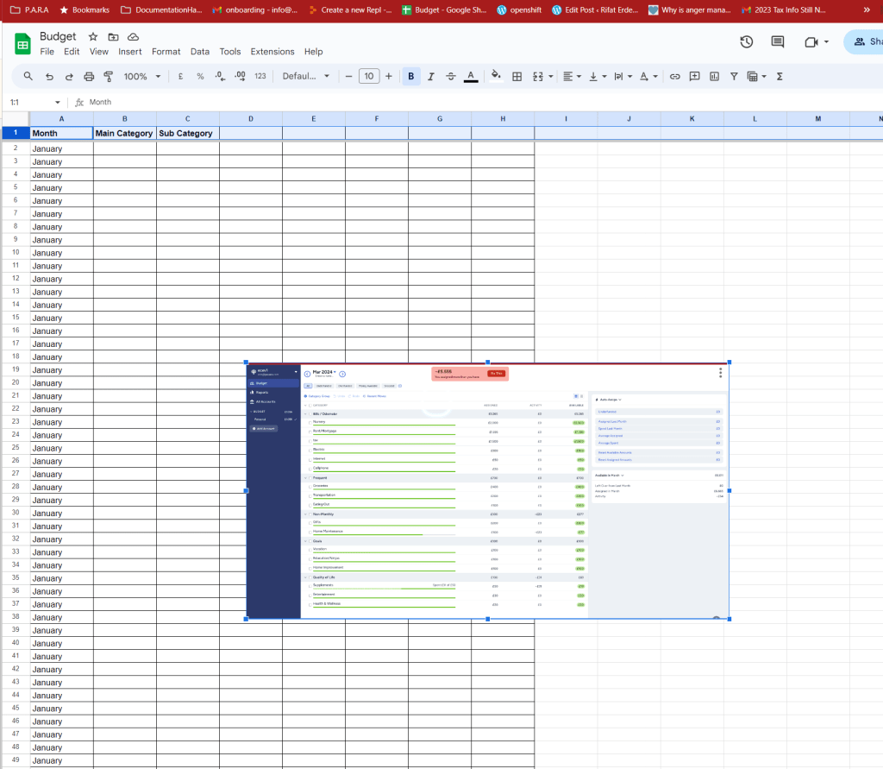The image size is (883, 769).
Task: Toggle strikethrough formatting
Action: 450,76
